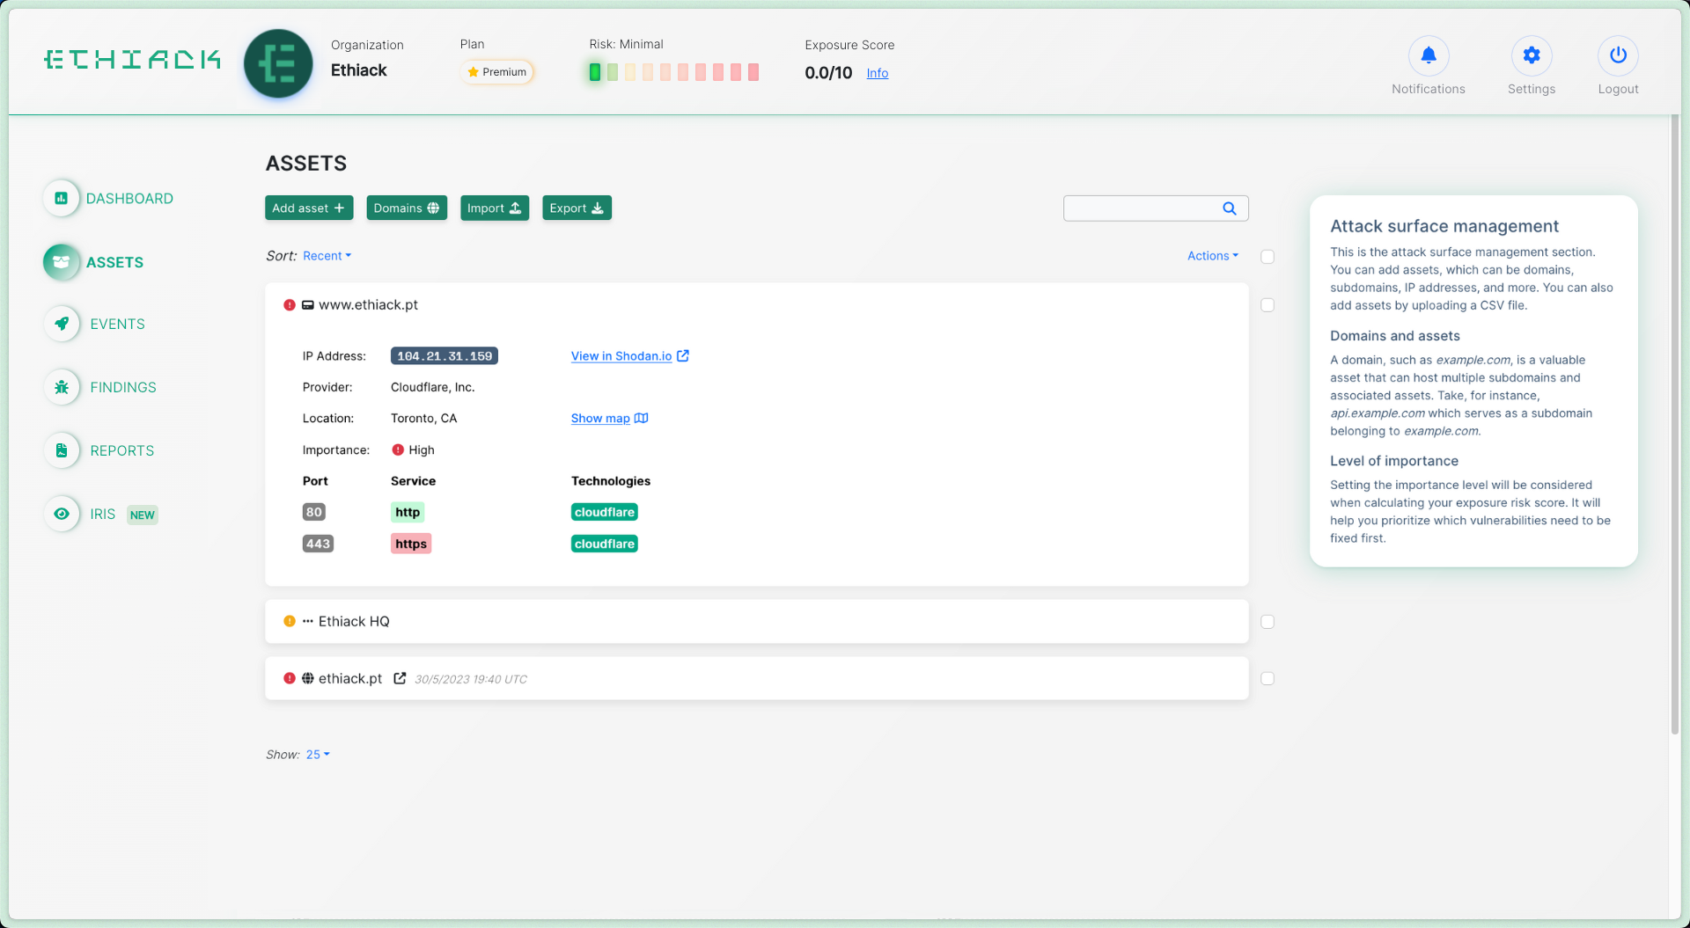Open ethiack.pt external link icon
1690x928 pixels.
(400, 678)
